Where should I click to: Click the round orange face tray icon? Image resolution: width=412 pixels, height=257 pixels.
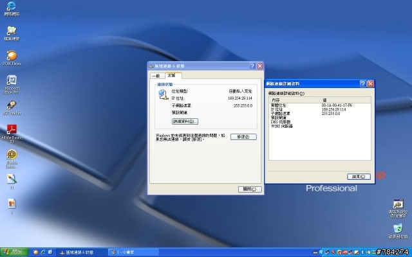[x=339, y=253]
